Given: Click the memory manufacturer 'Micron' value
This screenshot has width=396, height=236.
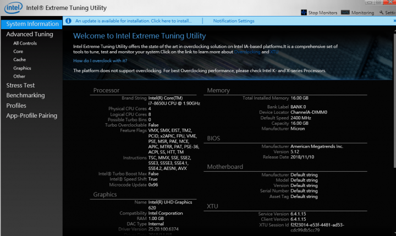Looking at the screenshot, I should (x=298, y=129).
